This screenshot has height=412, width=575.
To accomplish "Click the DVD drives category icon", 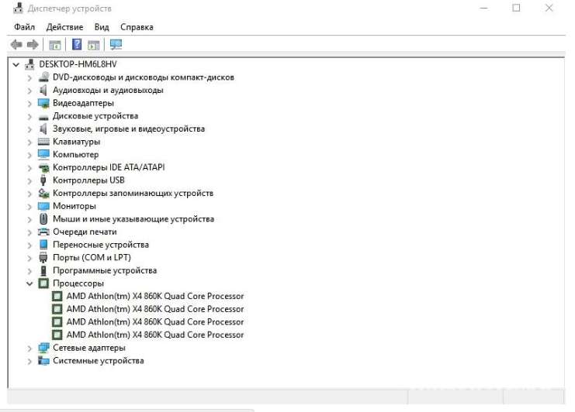I will click(43, 77).
